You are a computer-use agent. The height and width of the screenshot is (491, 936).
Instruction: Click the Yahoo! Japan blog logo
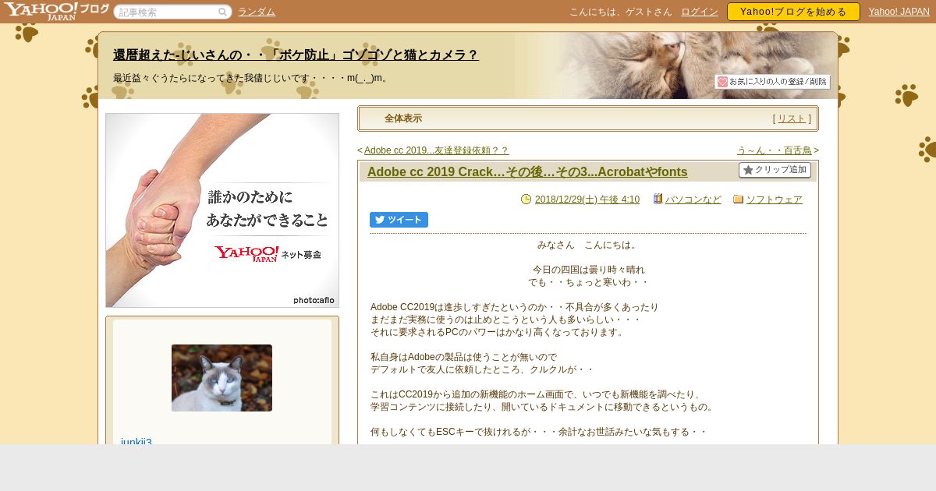tap(56, 11)
